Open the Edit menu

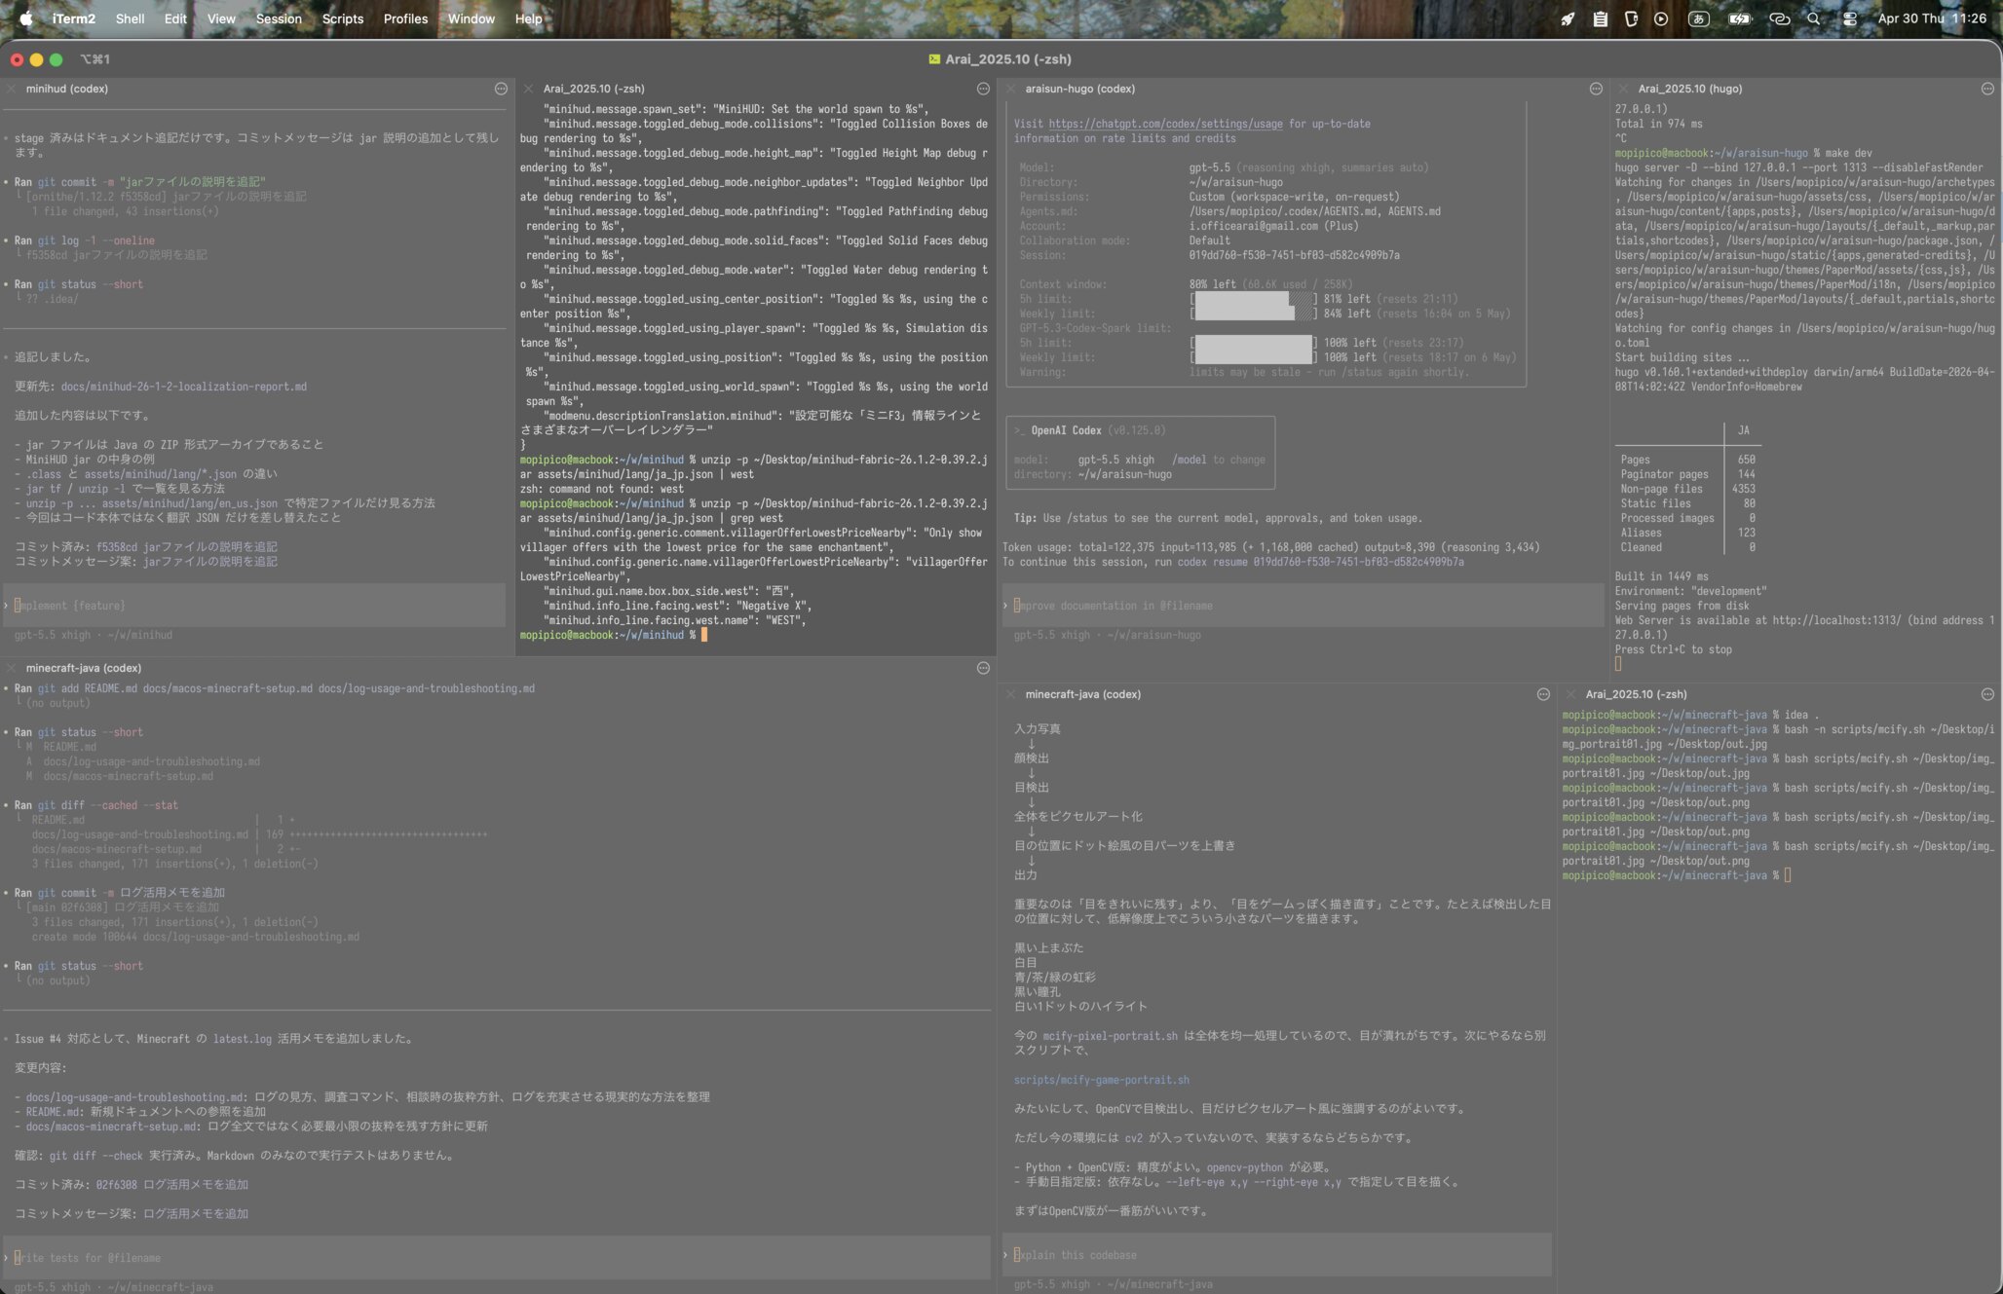(175, 18)
